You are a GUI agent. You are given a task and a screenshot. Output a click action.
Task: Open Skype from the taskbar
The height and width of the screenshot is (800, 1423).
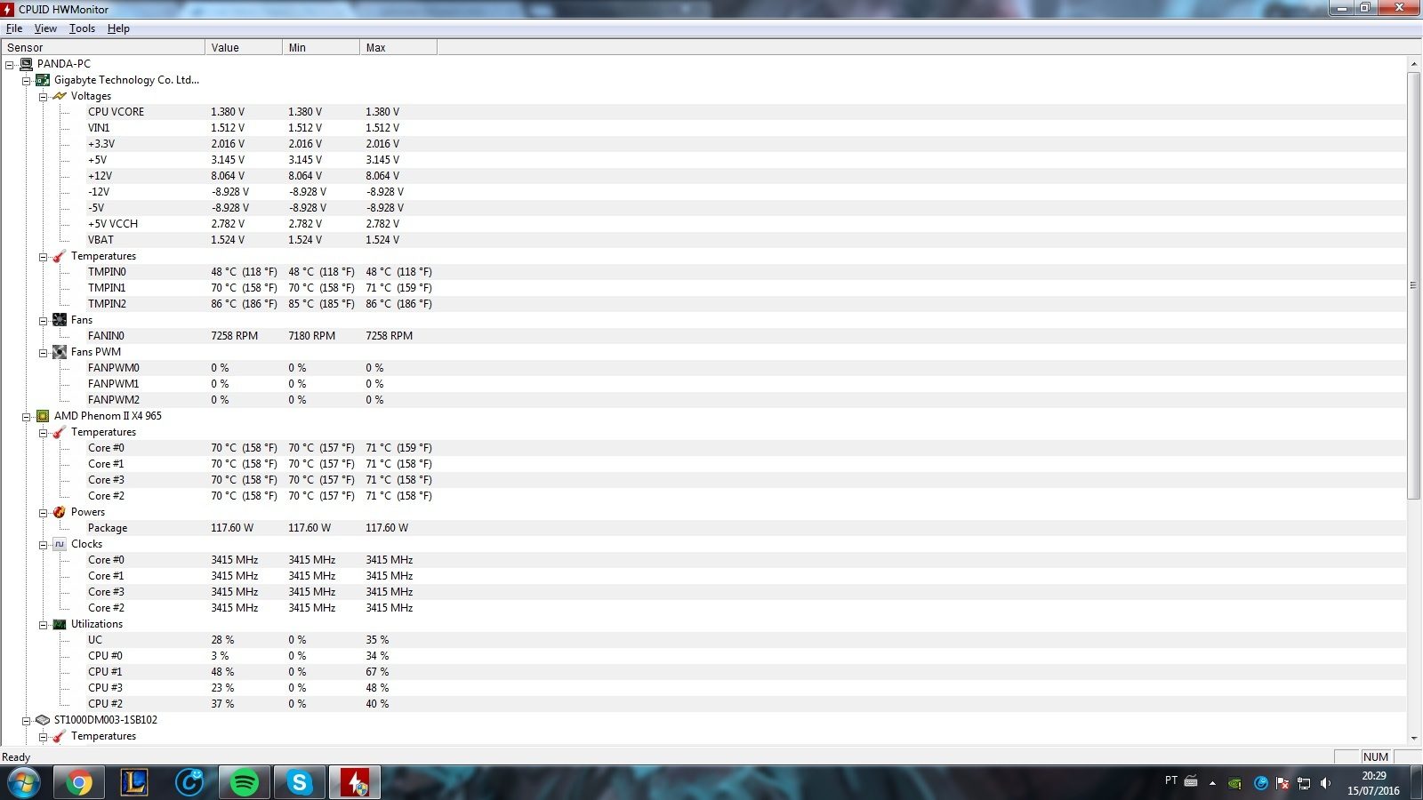300,782
